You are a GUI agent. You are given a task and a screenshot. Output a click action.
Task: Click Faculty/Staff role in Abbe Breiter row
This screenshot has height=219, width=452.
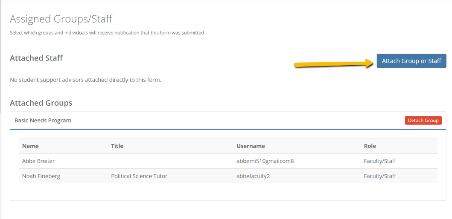coord(380,161)
